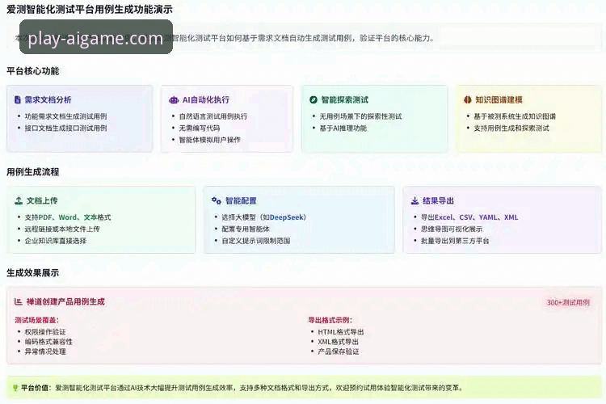The height and width of the screenshot is (404, 606).
Task: Click the bullet 编码格式兼容性
Action: 48,341
